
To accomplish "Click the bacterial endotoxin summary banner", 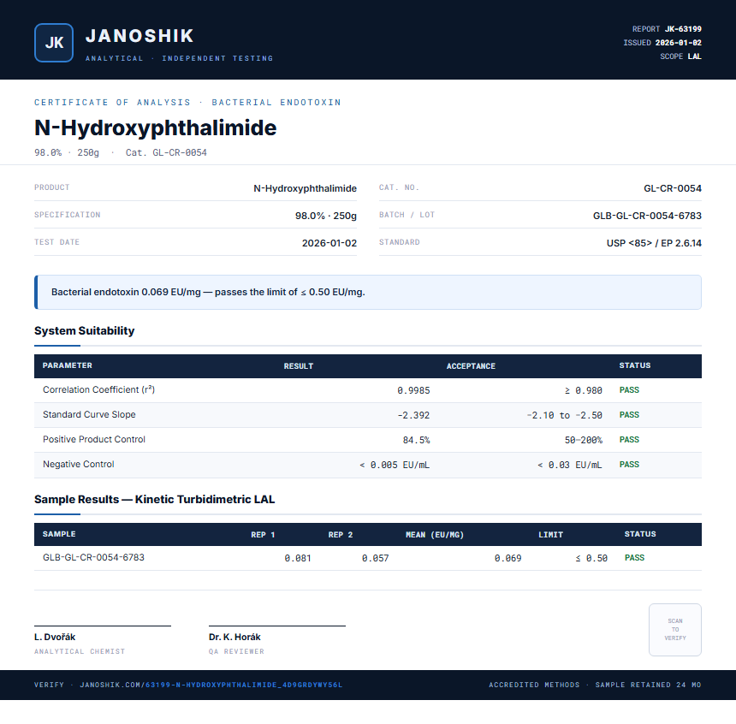I will pyautogui.click(x=368, y=292).
